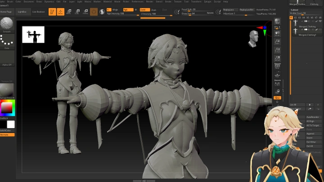The width and height of the screenshot is (324, 182).
Task: Click the ReplayLastRel button
Action: coord(247,10)
